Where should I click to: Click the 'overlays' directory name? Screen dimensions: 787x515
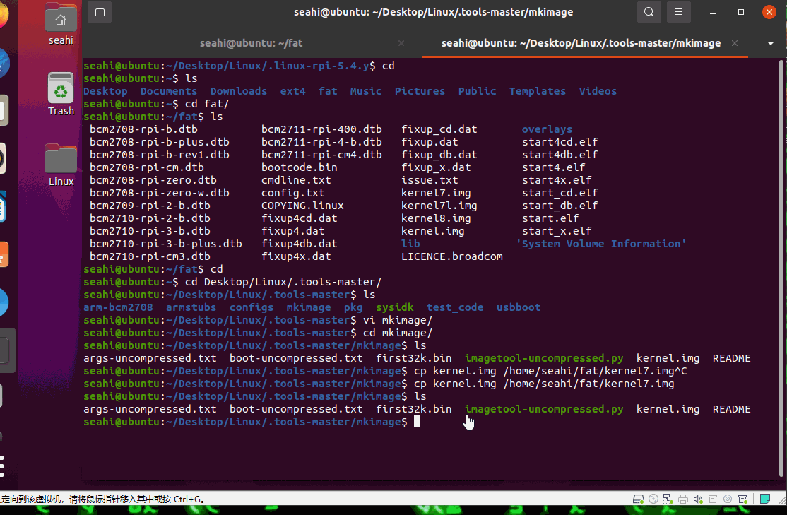click(547, 129)
